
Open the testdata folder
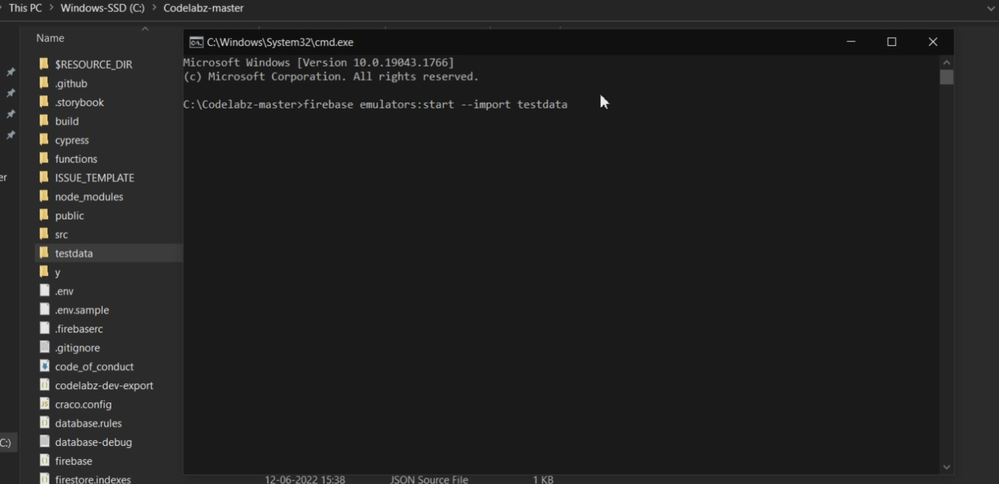tap(74, 253)
